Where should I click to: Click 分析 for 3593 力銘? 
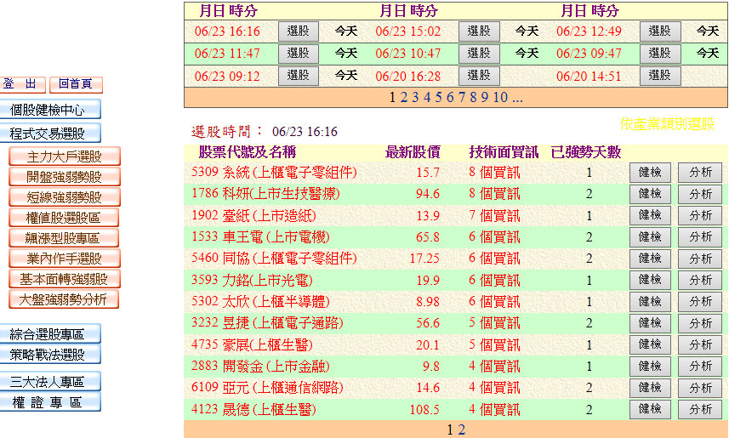point(700,280)
